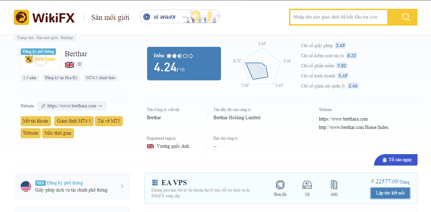431x212 pixels.
Task: Click the yellow Website button
Action: coord(31,133)
